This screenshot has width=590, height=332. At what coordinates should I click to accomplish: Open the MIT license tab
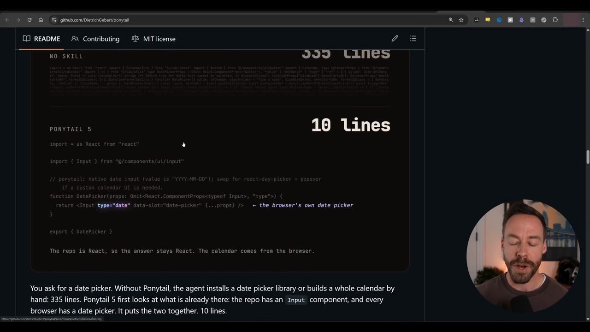pos(153,39)
